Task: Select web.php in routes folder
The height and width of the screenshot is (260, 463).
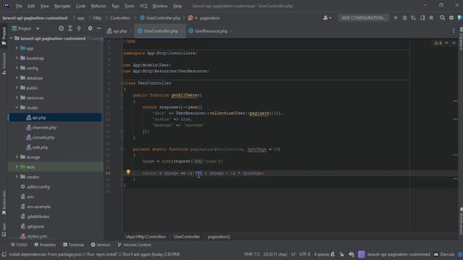Action: click(x=41, y=147)
